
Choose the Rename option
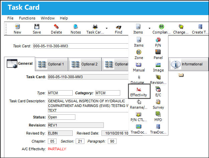tap(139, 104)
